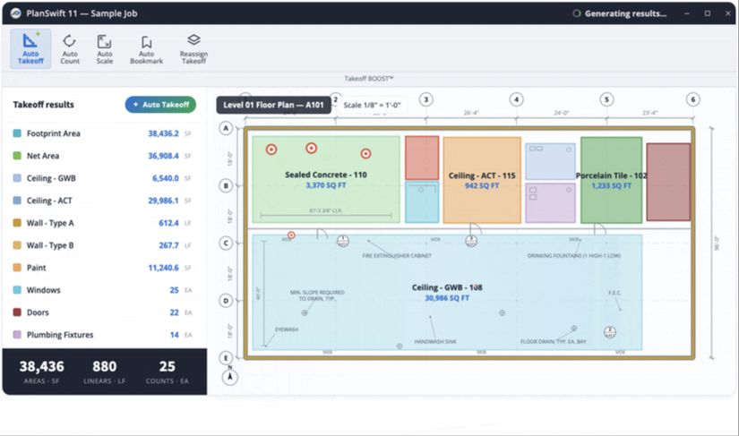Click the 29,986.1 ceiling ACT value

pyautogui.click(x=163, y=201)
